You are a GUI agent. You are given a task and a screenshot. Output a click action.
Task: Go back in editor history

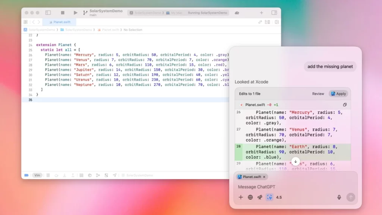(x=33, y=22)
